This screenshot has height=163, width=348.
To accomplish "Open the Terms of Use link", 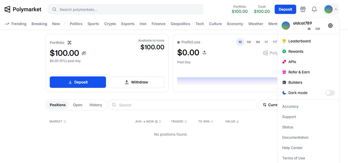I will (293, 158).
